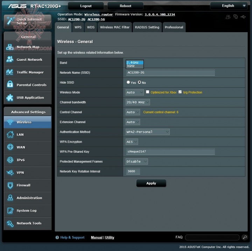Switch to the General tab

pyautogui.click(x=63, y=27)
